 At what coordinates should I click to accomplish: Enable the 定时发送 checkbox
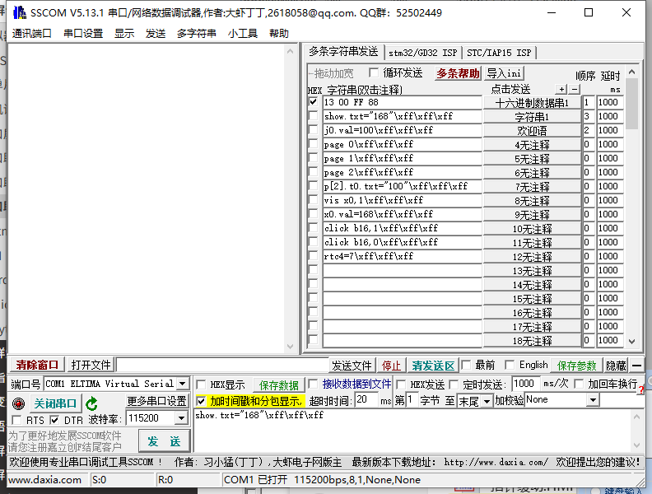pos(454,384)
